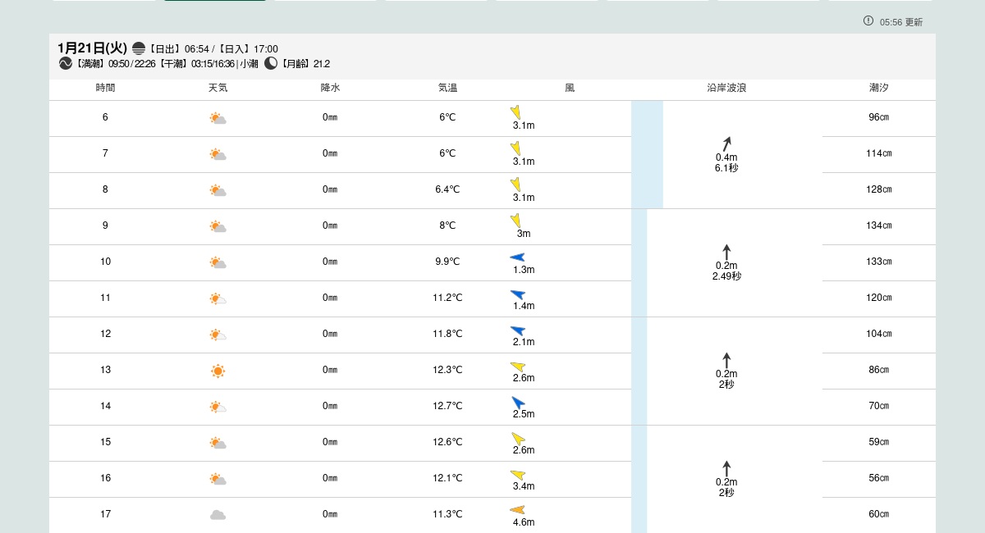Click the update info icon near 05:56 更新
The height and width of the screenshot is (533, 985).
868,21
